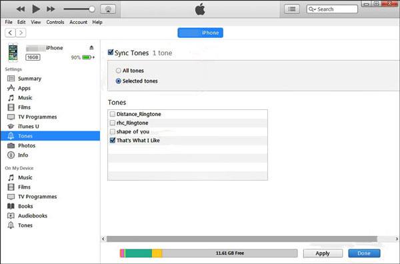
Task: Select the All tones radio button
Action: 119,71
